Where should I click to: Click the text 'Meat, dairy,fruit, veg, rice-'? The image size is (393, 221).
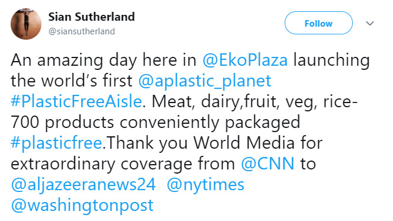(255, 102)
